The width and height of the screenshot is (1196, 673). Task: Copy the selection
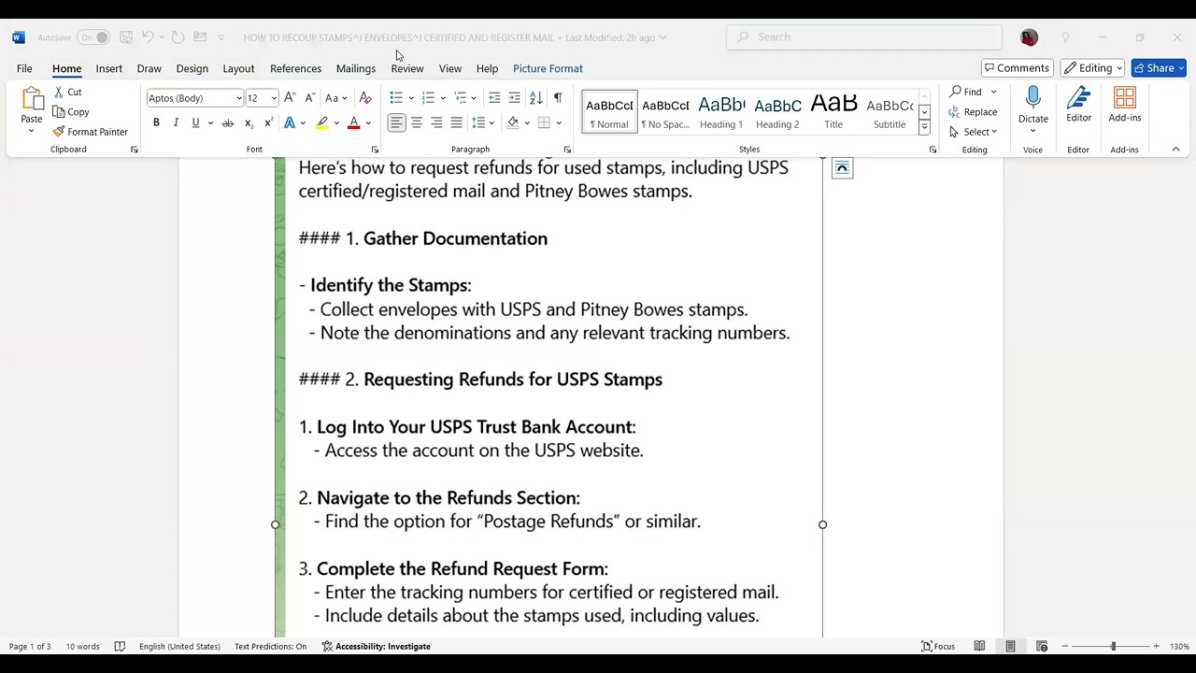pyautogui.click(x=71, y=111)
